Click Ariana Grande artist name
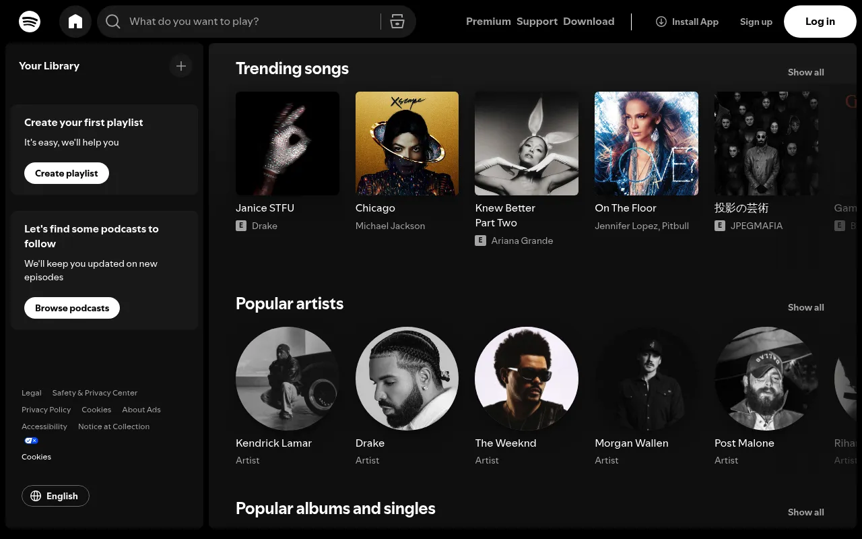The image size is (862, 539). [x=522, y=241]
